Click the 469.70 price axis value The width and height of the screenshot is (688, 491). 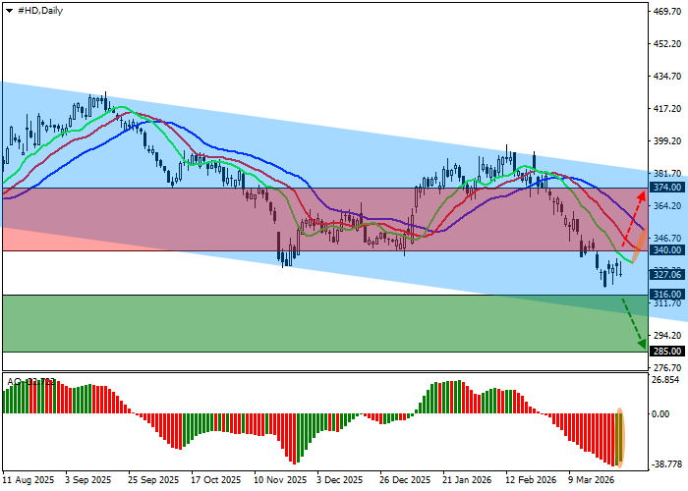[666, 13]
